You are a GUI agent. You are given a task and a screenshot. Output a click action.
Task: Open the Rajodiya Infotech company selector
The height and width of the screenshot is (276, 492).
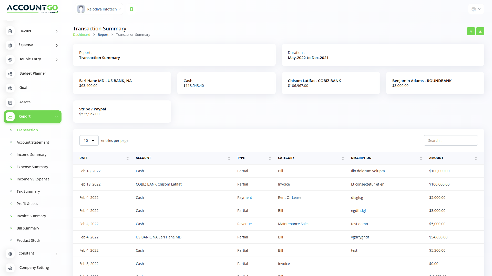pyautogui.click(x=99, y=9)
